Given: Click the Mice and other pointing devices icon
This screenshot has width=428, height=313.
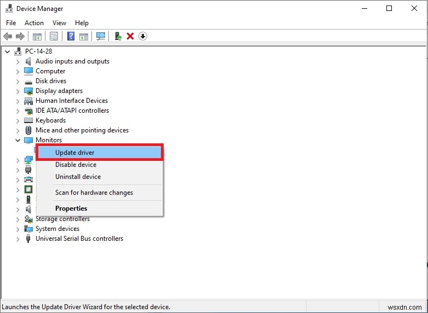Looking at the screenshot, I should [x=28, y=130].
